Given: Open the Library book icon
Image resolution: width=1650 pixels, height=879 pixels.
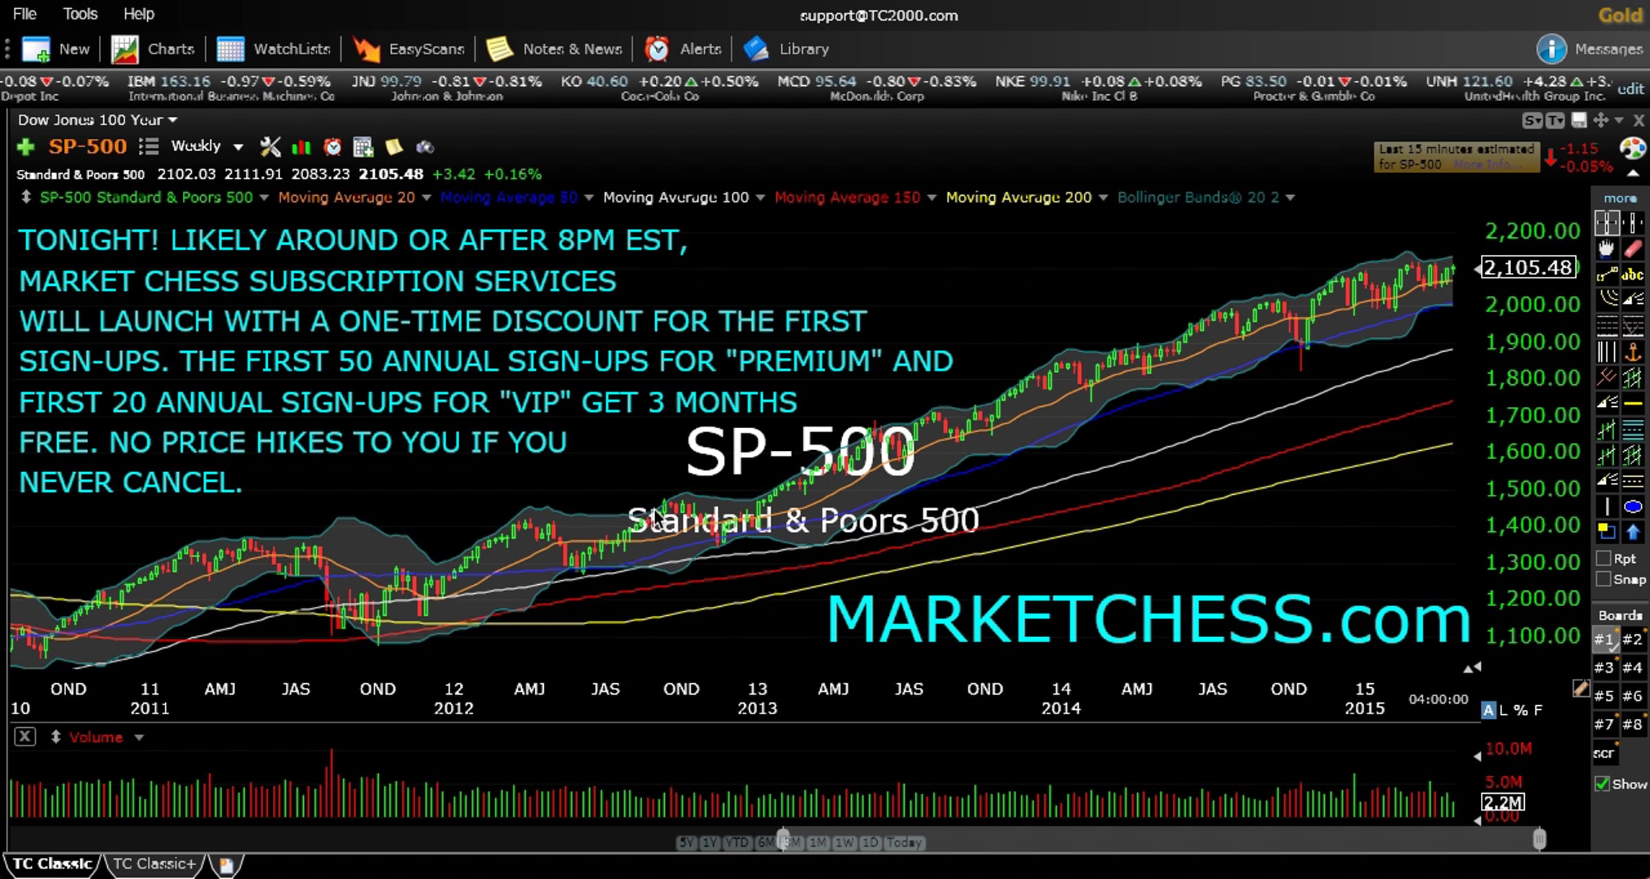Looking at the screenshot, I should [756, 49].
